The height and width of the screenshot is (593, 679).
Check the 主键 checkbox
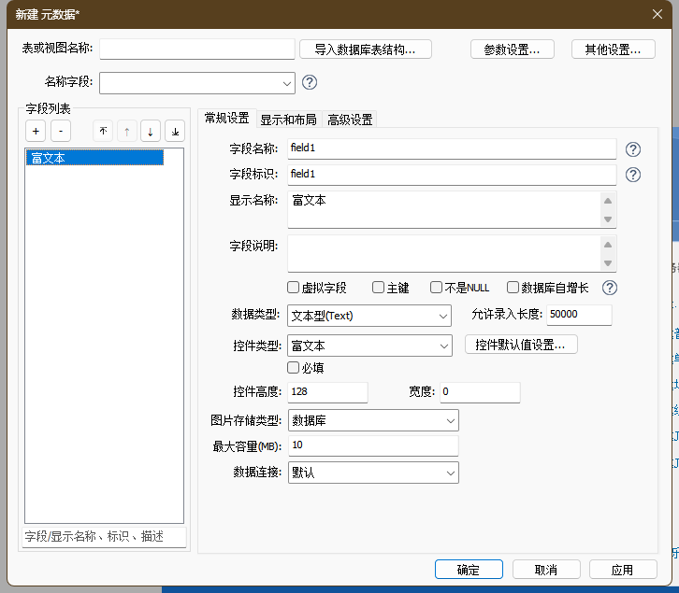click(x=379, y=288)
